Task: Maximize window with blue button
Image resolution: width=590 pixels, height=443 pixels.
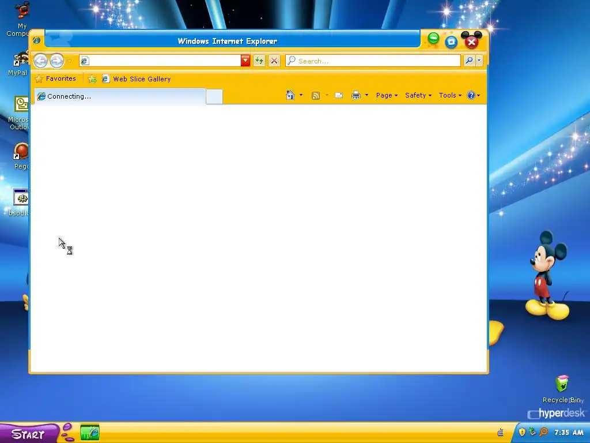Action: (x=451, y=42)
